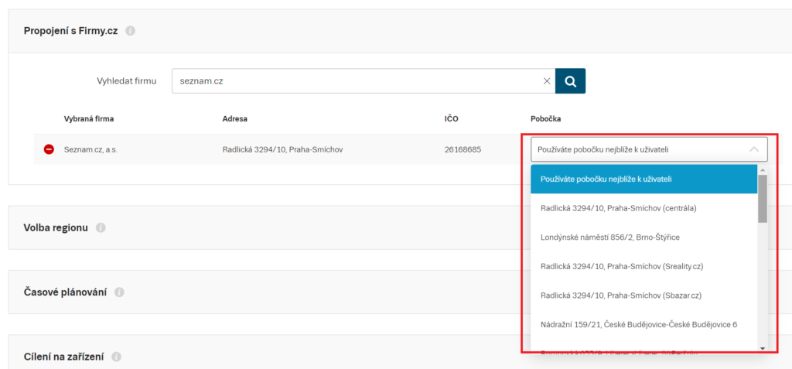Open info icon next to Volba regionu
The width and height of the screenshot is (792, 369).
point(101,227)
